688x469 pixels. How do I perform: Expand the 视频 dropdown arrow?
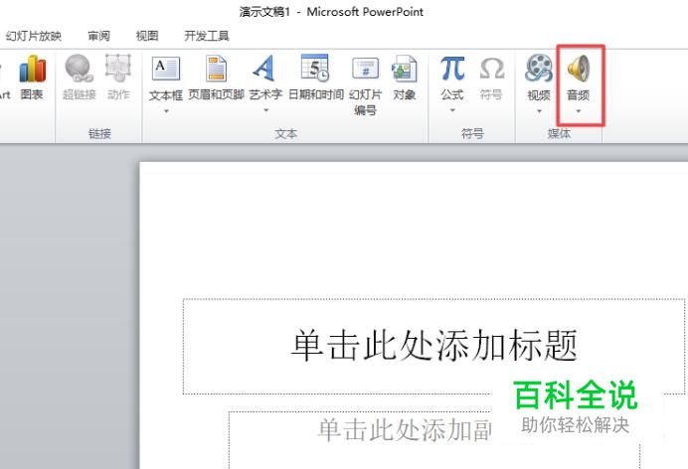click(x=539, y=111)
